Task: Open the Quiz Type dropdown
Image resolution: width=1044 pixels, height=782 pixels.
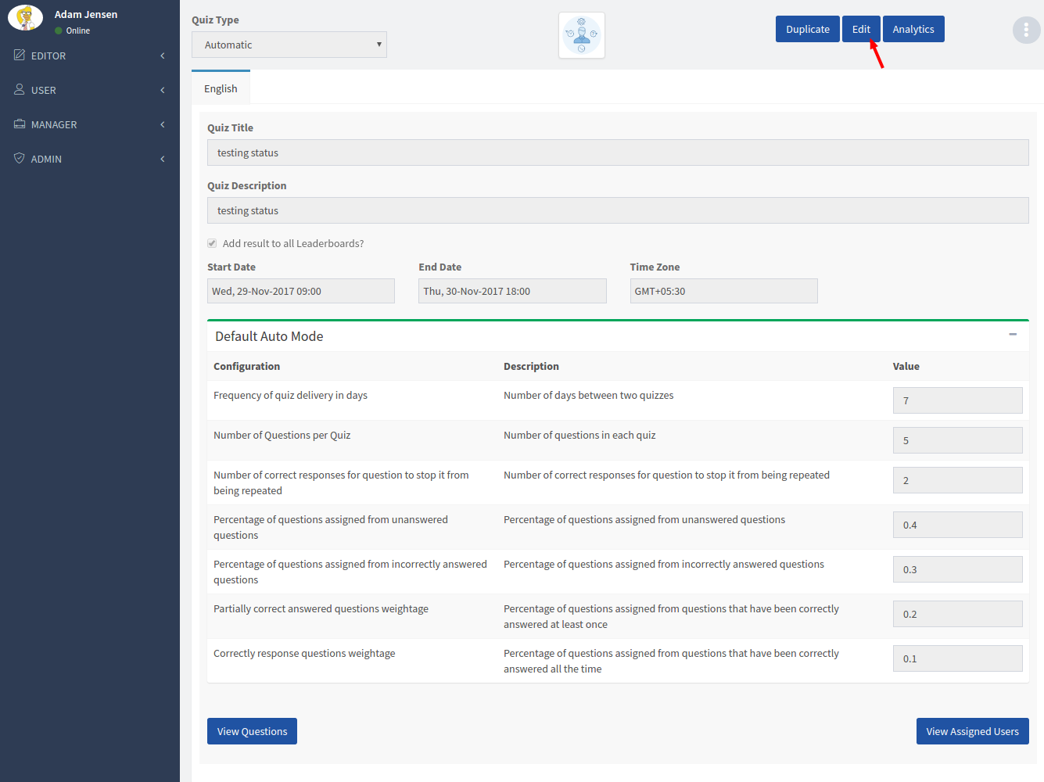Action: pos(289,45)
